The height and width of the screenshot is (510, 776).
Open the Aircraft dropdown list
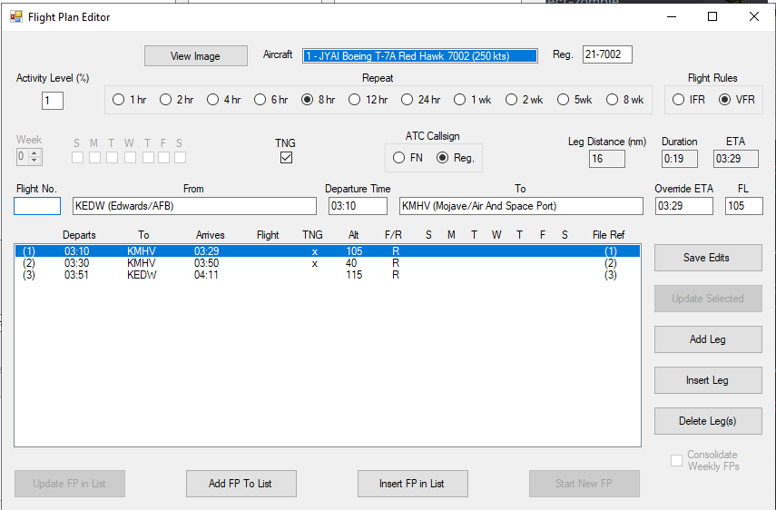coord(420,56)
